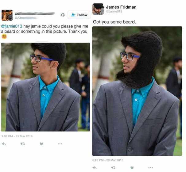This screenshot has width=186, height=172.
Task: Like the left tweet with heart
Action: point(41,144)
